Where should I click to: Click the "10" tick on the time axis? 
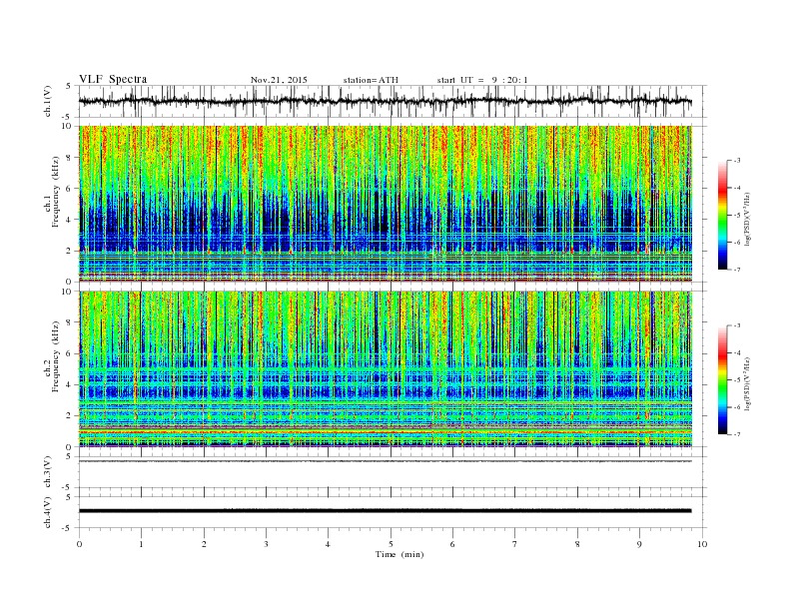[x=702, y=544]
